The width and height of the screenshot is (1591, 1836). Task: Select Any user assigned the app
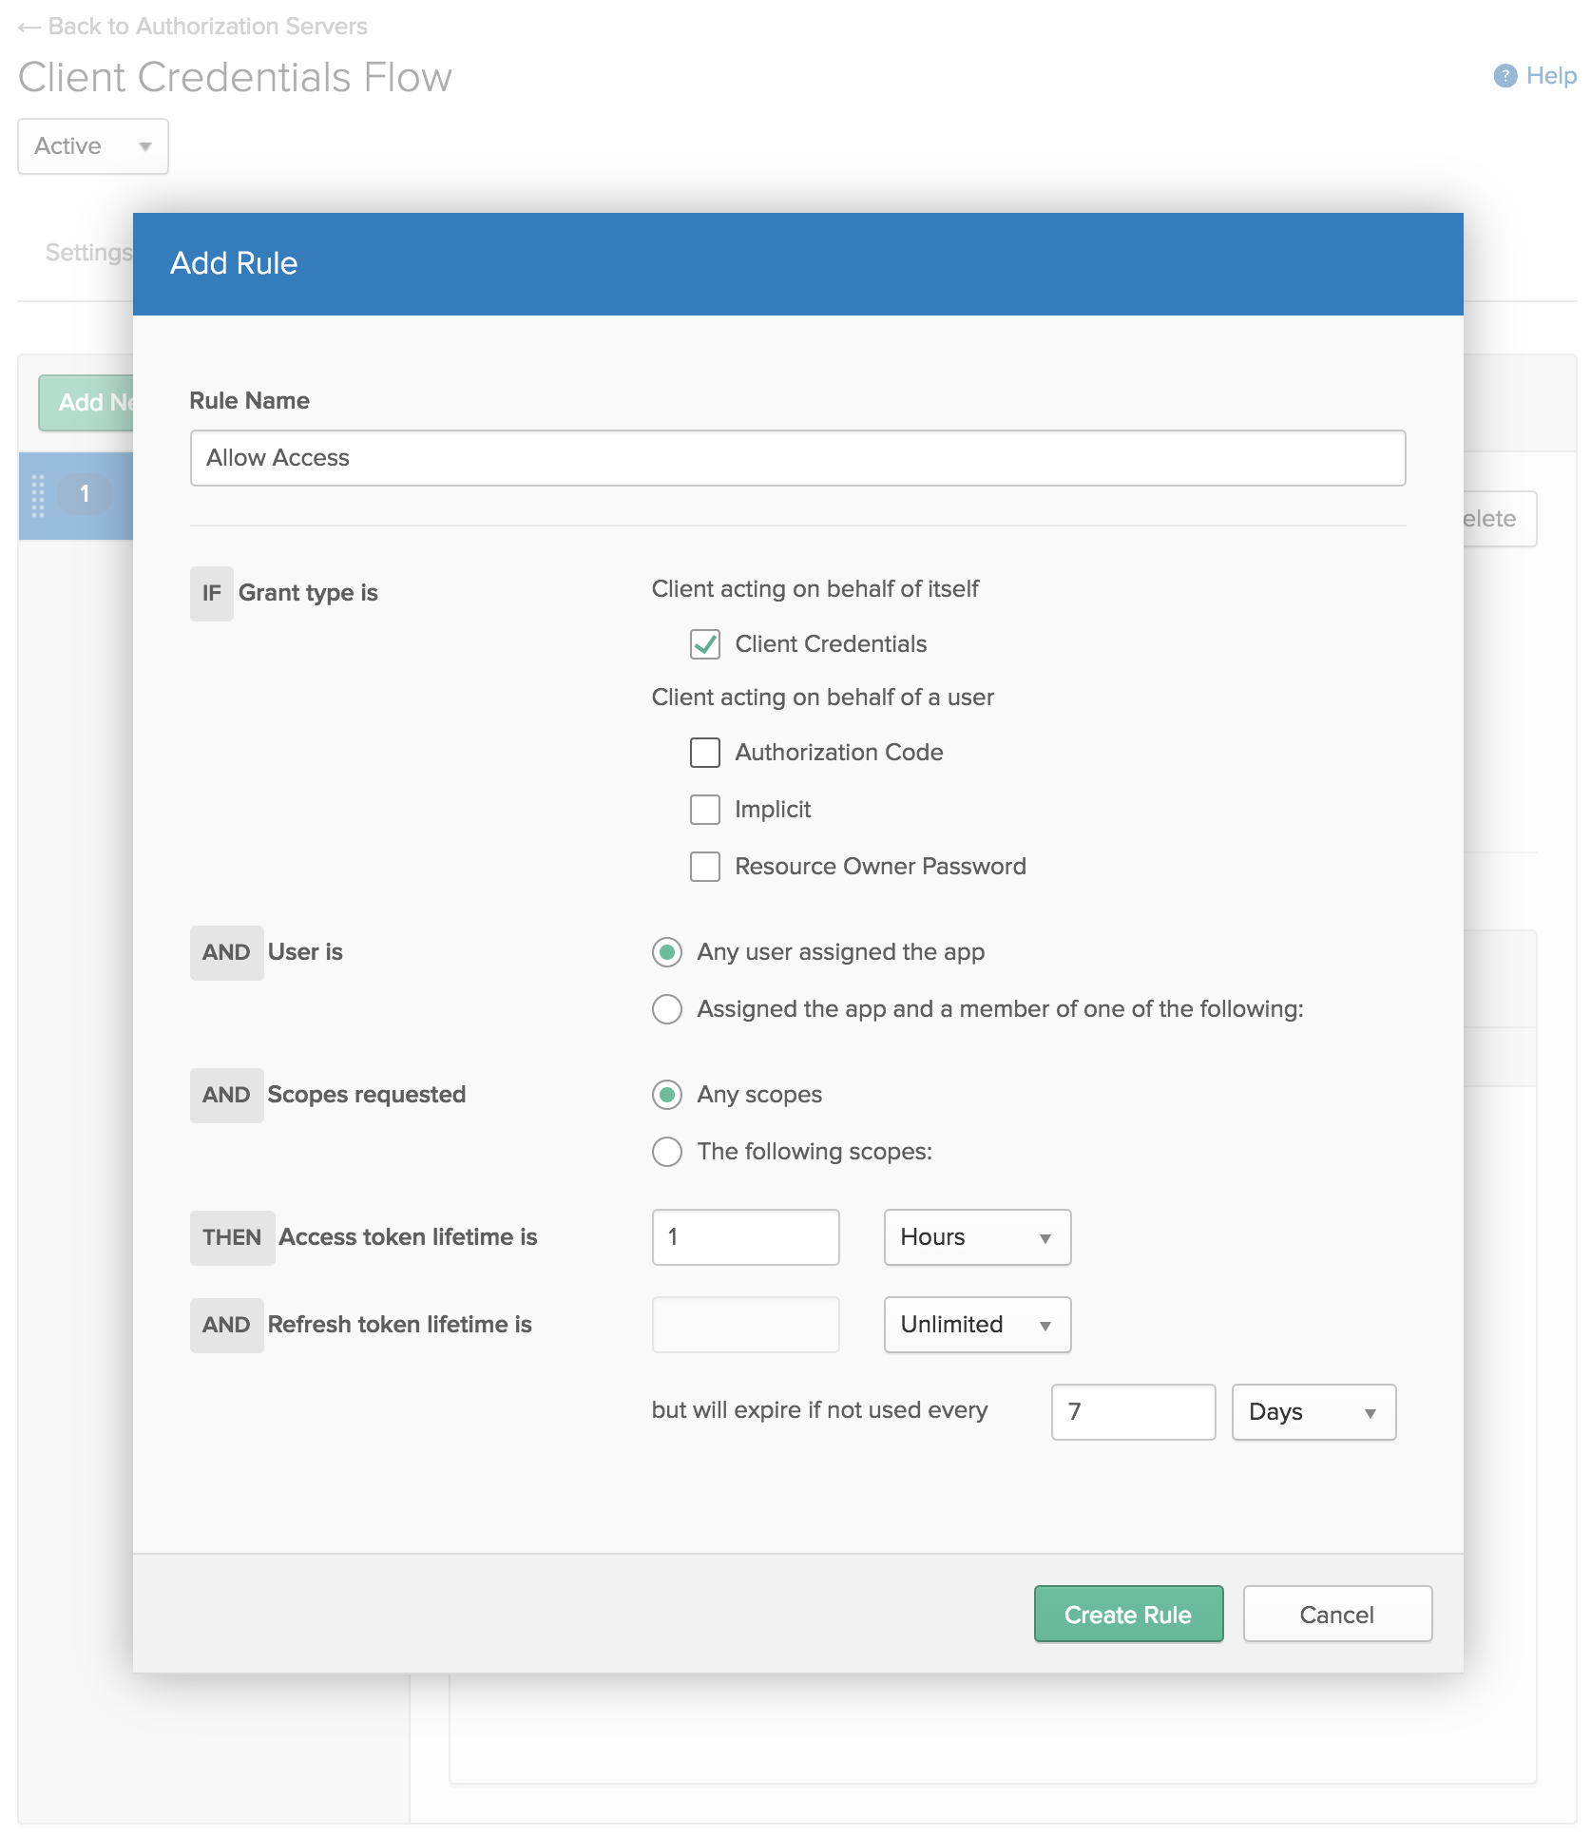click(667, 952)
